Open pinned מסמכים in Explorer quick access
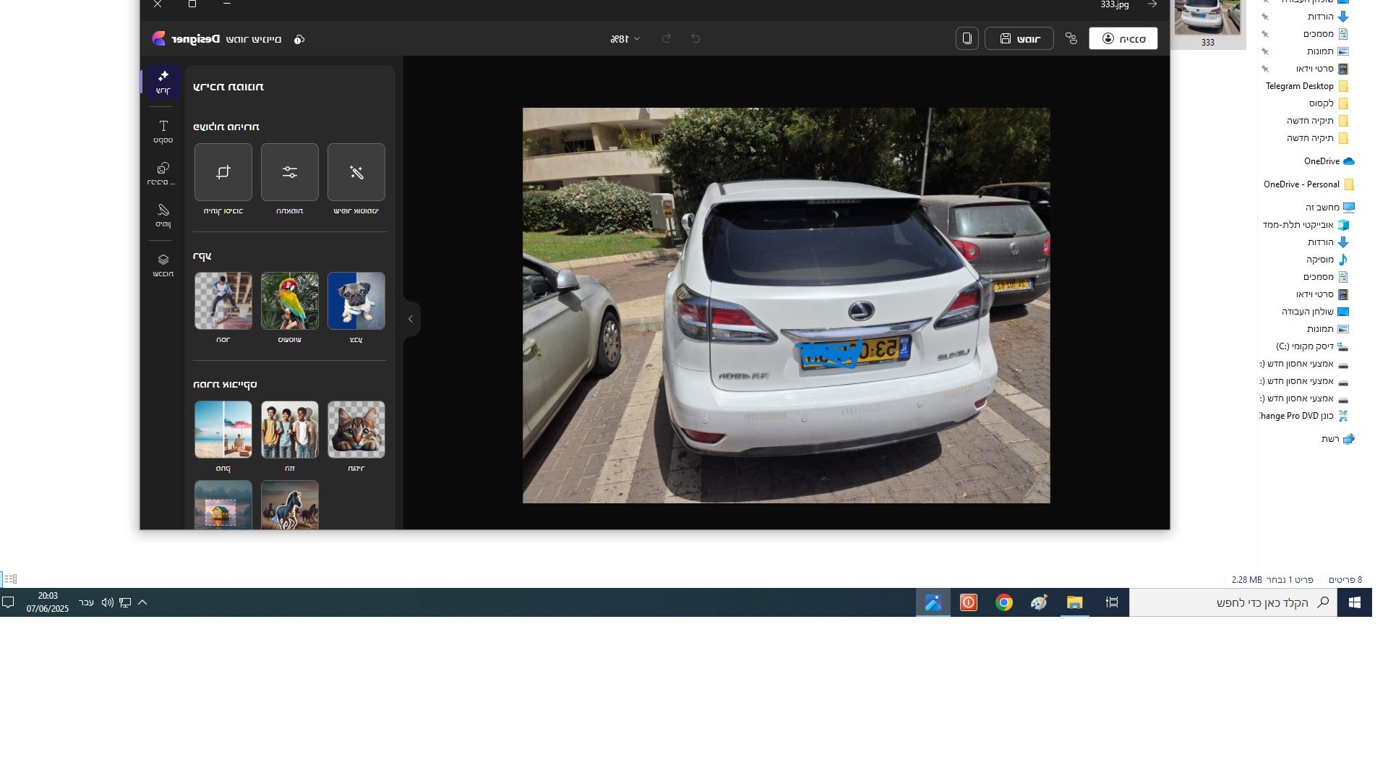 pos(1326,34)
